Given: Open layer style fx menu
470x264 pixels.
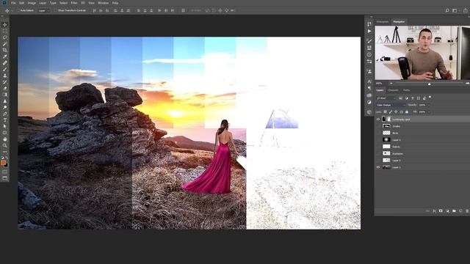Looking at the screenshot, I should coord(434,211).
